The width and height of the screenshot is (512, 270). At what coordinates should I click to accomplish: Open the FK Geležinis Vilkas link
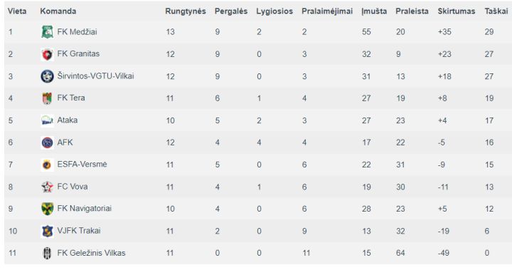point(91,253)
